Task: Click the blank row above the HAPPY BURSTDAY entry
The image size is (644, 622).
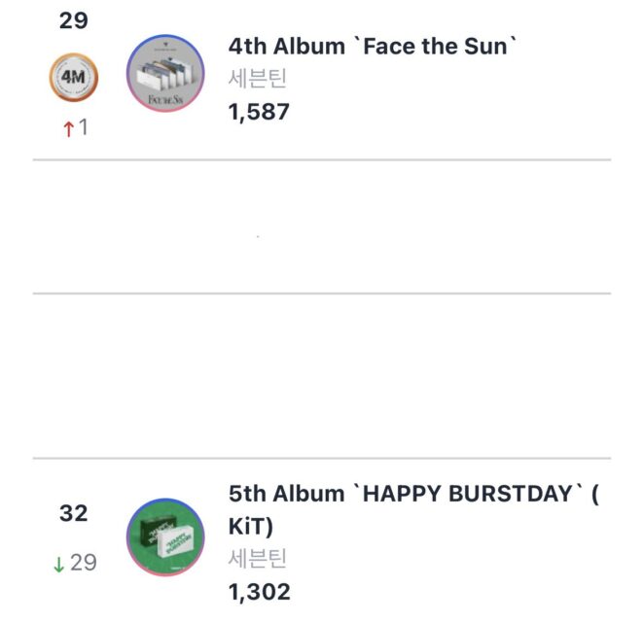Action: point(322,375)
